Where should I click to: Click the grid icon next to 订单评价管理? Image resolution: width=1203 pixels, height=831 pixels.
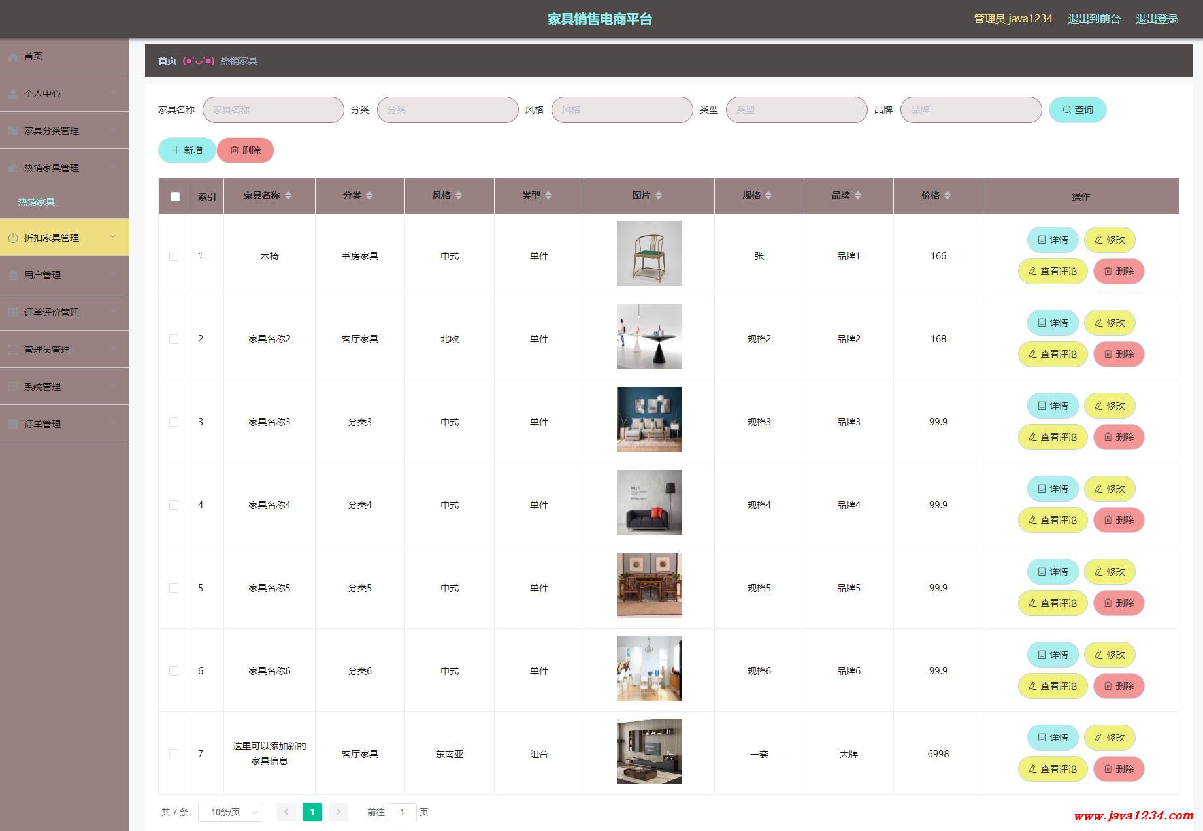point(13,313)
